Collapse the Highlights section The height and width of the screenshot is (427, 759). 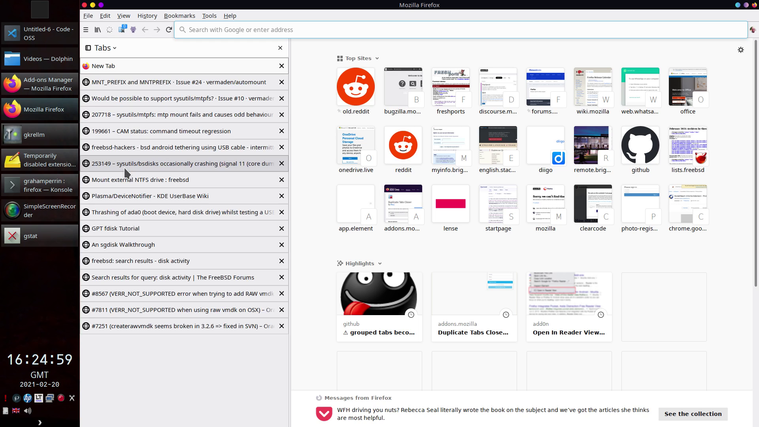coord(380,264)
